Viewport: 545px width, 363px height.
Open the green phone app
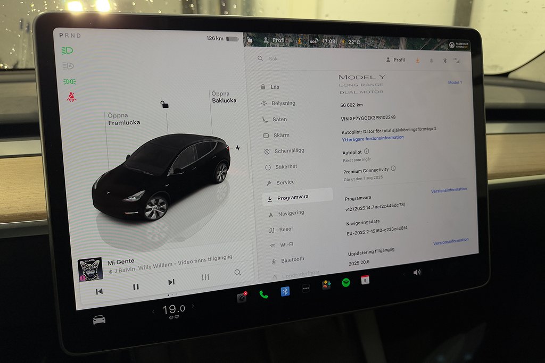(x=264, y=294)
